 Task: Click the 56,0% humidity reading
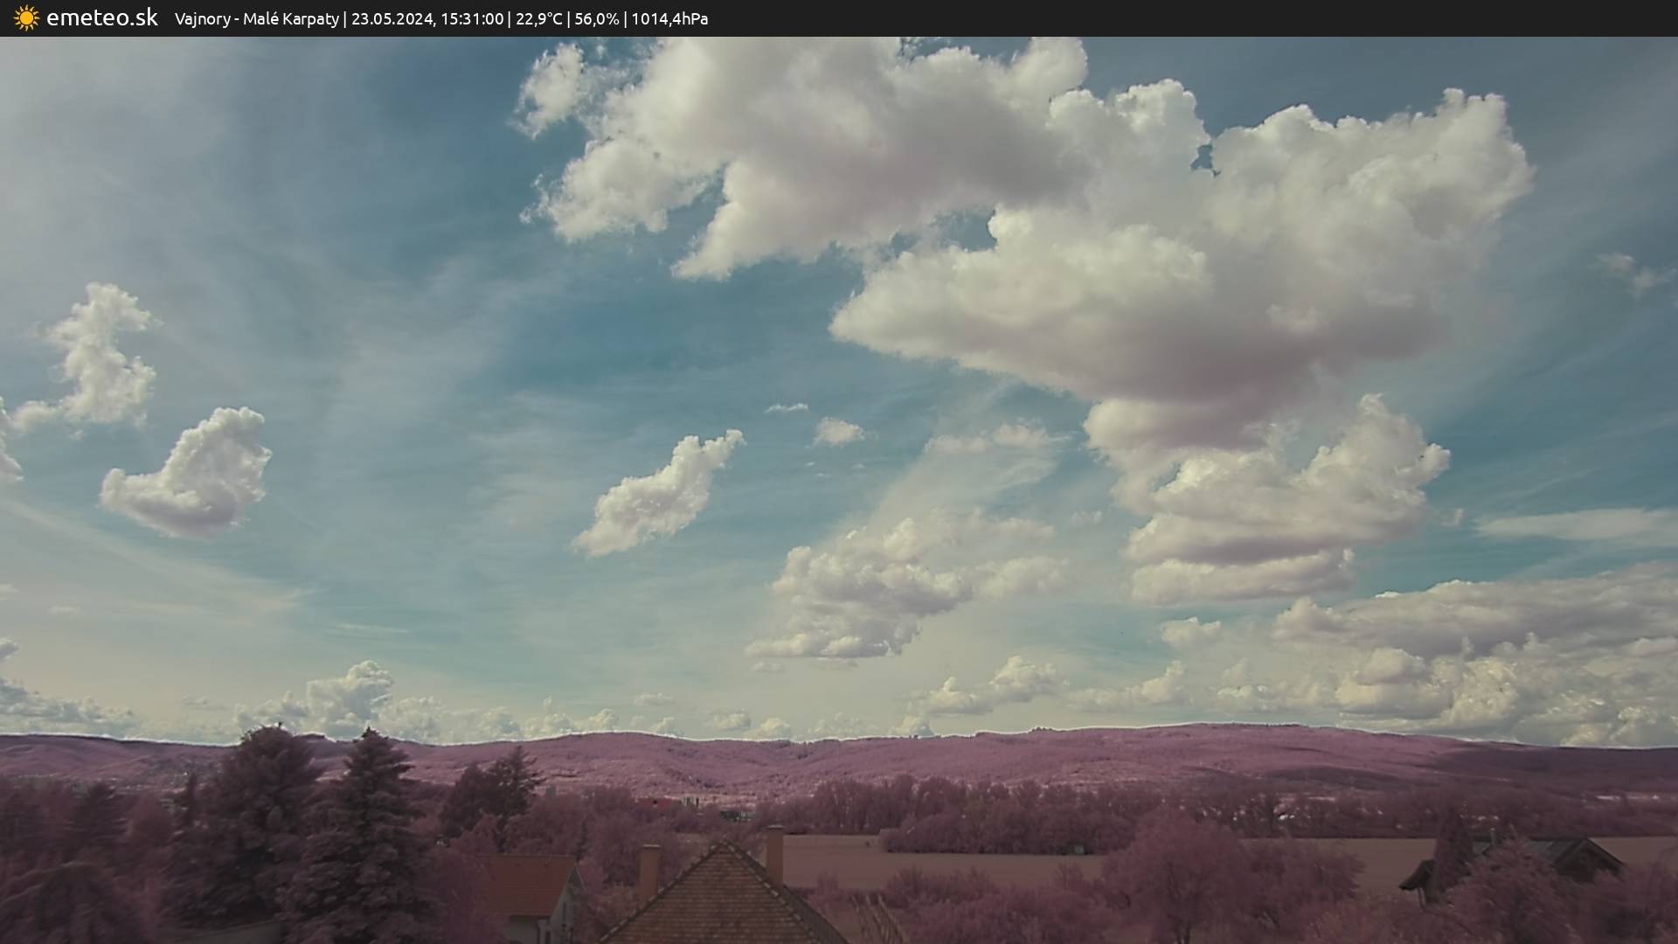click(x=596, y=18)
